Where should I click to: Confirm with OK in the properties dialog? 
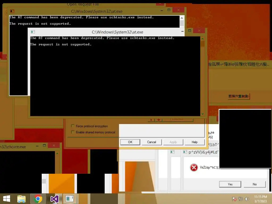click(130, 142)
